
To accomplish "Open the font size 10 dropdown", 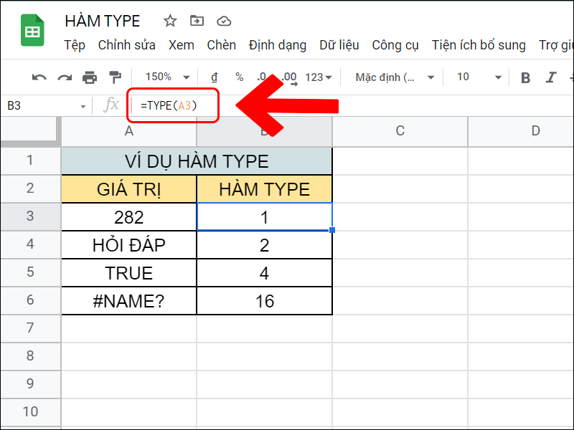I will (479, 77).
